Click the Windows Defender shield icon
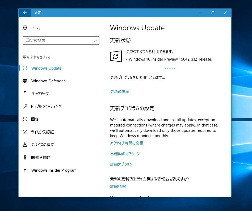The image size is (252, 211). pos(25,81)
